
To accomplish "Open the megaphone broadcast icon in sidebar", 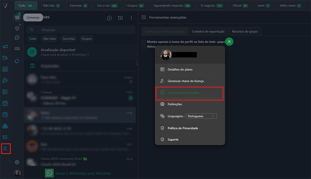I will [x=5, y=47].
